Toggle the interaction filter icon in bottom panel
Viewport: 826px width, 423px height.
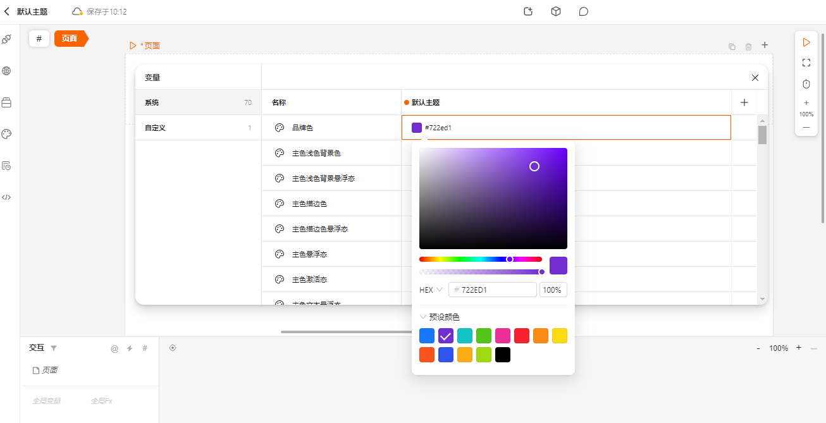coord(54,347)
